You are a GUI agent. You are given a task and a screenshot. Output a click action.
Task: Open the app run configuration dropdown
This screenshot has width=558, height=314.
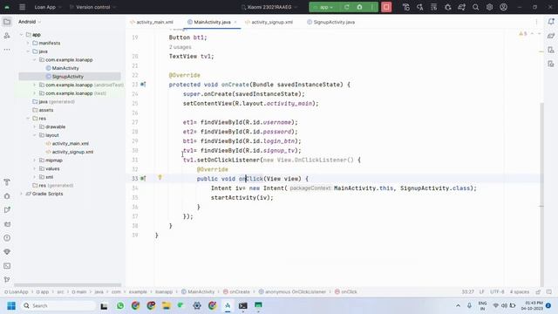pyautogui.click(x=323, y=7)
